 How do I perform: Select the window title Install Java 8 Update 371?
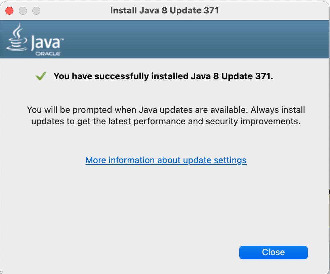165,10
